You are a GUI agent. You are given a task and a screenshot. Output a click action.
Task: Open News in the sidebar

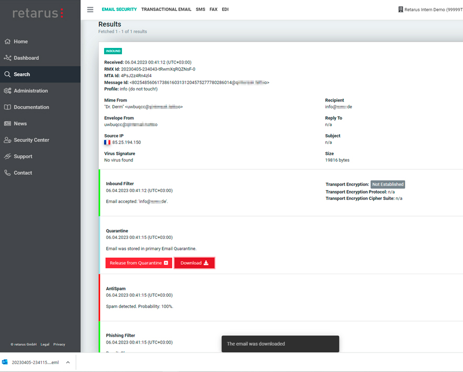40,124
